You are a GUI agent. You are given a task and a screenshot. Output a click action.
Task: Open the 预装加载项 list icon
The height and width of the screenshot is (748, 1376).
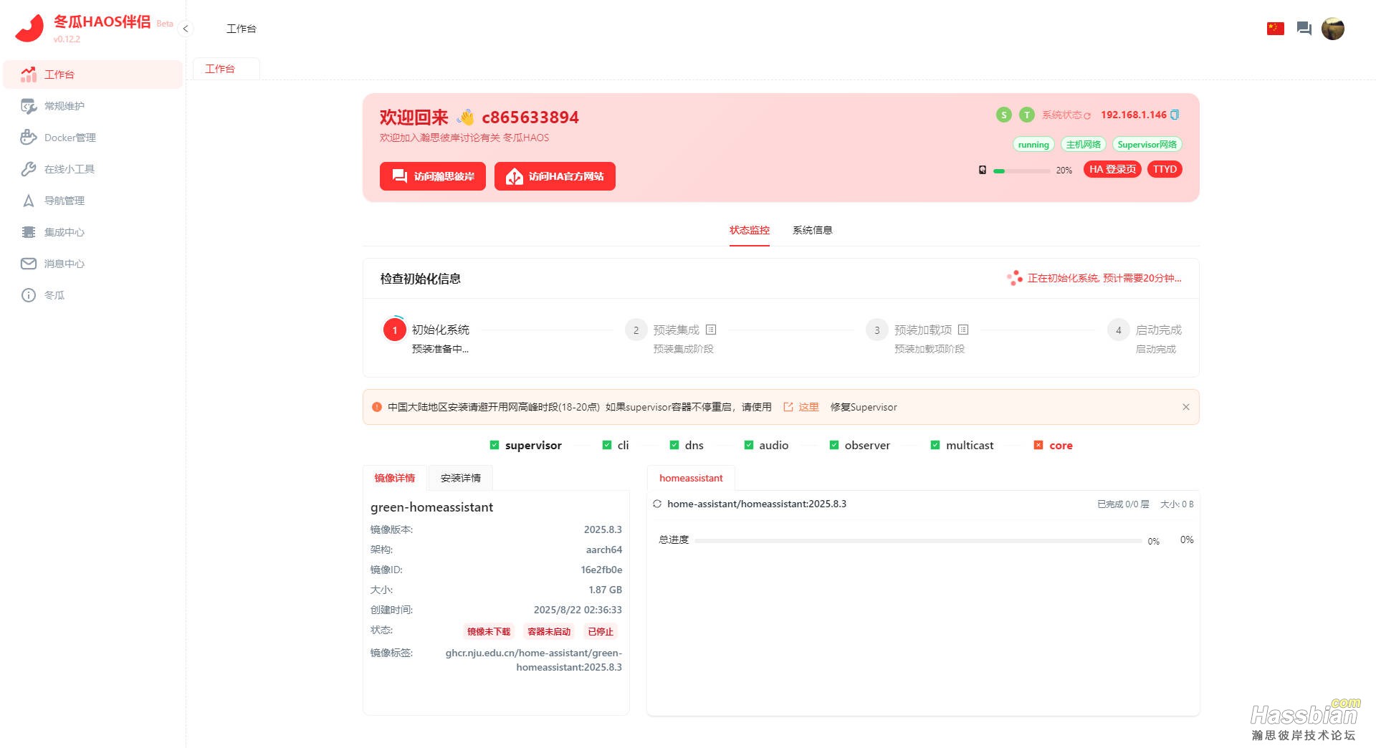coord(963,330)
